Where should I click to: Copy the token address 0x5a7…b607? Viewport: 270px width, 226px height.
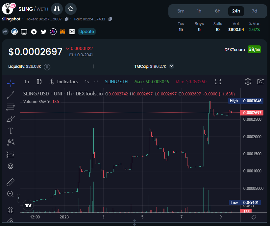click(67, 19)
